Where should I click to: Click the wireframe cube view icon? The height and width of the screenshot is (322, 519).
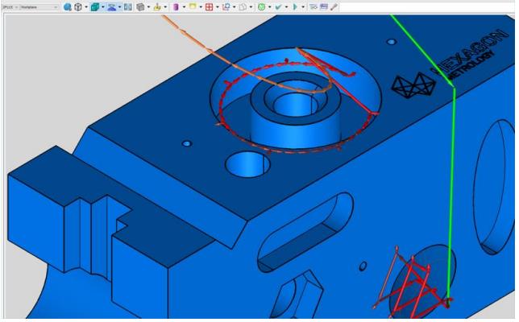point(78,6)
